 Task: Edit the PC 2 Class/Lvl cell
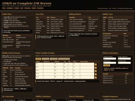pos(49,68)
